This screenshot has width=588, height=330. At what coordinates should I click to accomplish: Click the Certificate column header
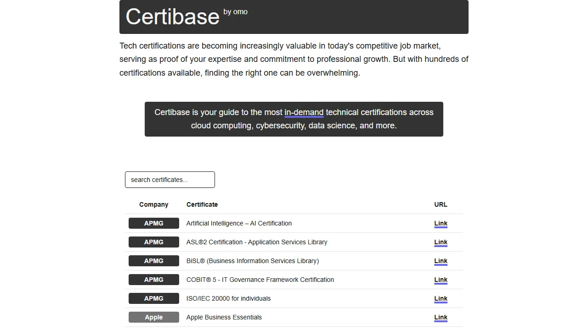point(202,204)
